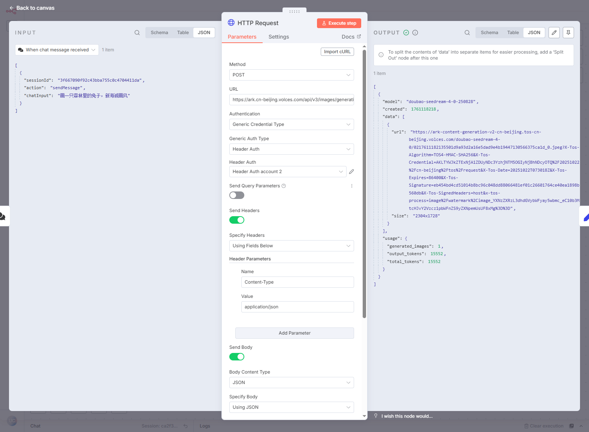Click into the URL input field
This screenshot has width=589, height=432.
point(292,100)
